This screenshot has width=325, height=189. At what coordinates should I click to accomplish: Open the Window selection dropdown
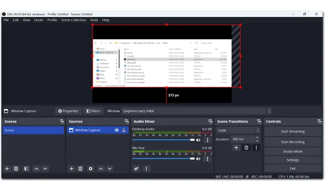196,111
